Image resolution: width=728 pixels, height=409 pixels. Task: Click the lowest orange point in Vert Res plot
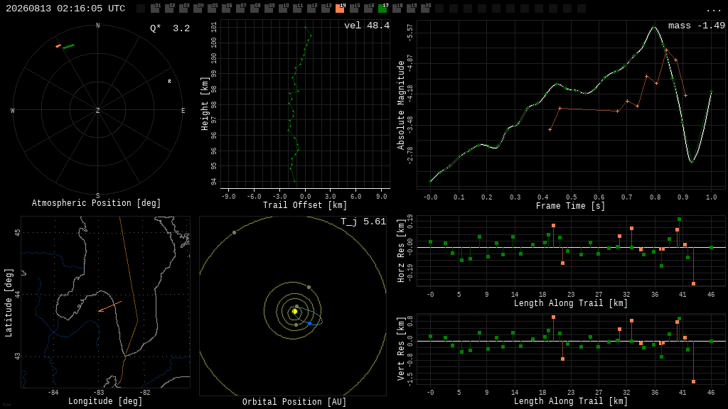693,381
